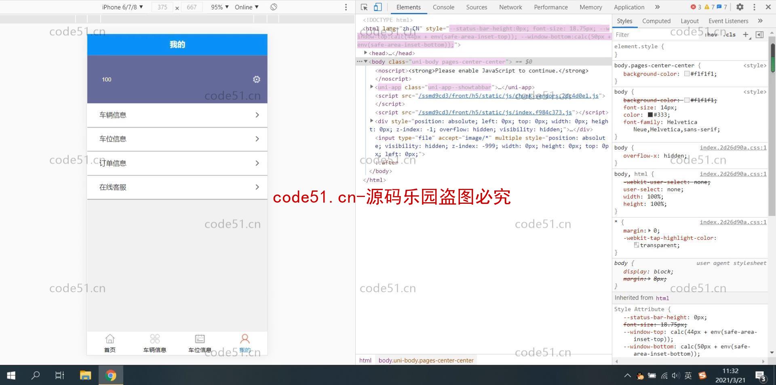Click the errors count indicator
776x385 pixels.
pos(696,7)
